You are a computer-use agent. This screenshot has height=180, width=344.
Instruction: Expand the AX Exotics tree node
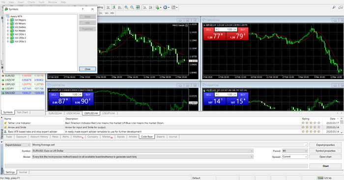[x=8, y=27]
